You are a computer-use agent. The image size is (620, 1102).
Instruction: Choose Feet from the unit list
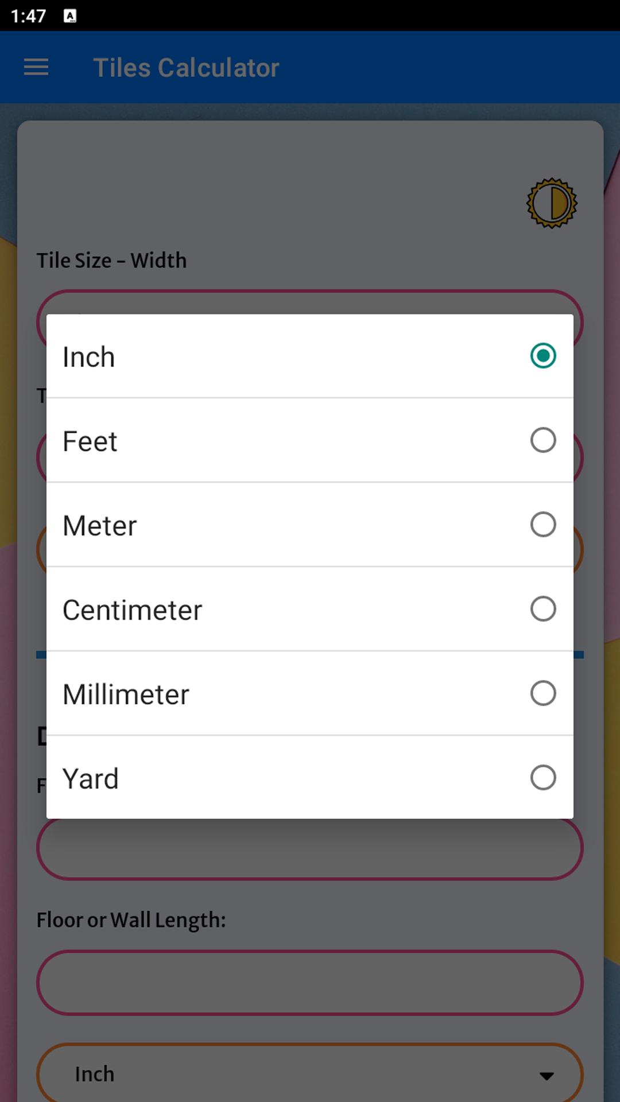click(x=310, y=440)
